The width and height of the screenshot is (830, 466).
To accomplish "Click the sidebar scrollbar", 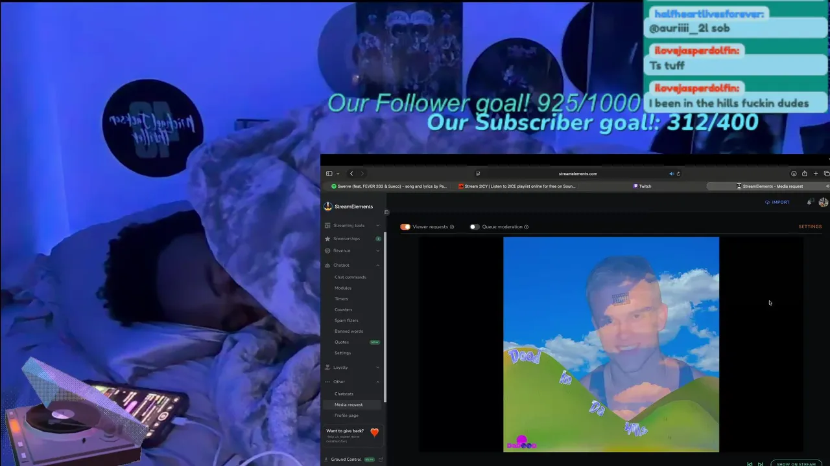I will click(385, 317).
